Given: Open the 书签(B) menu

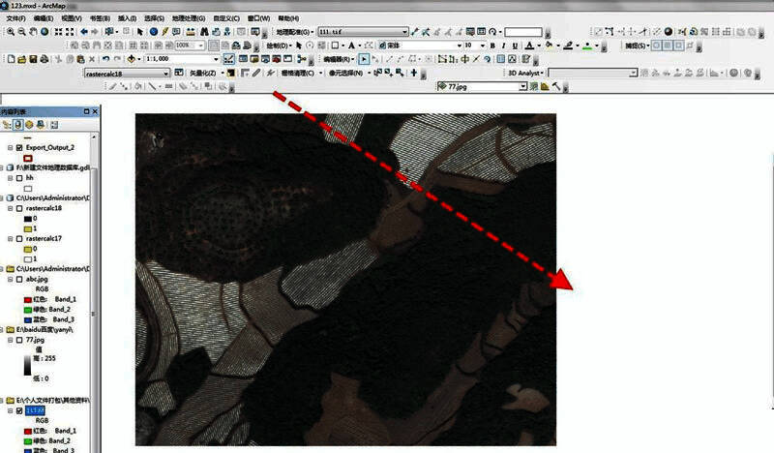Looking at the screenshot, I should click(x=99, y=18).
